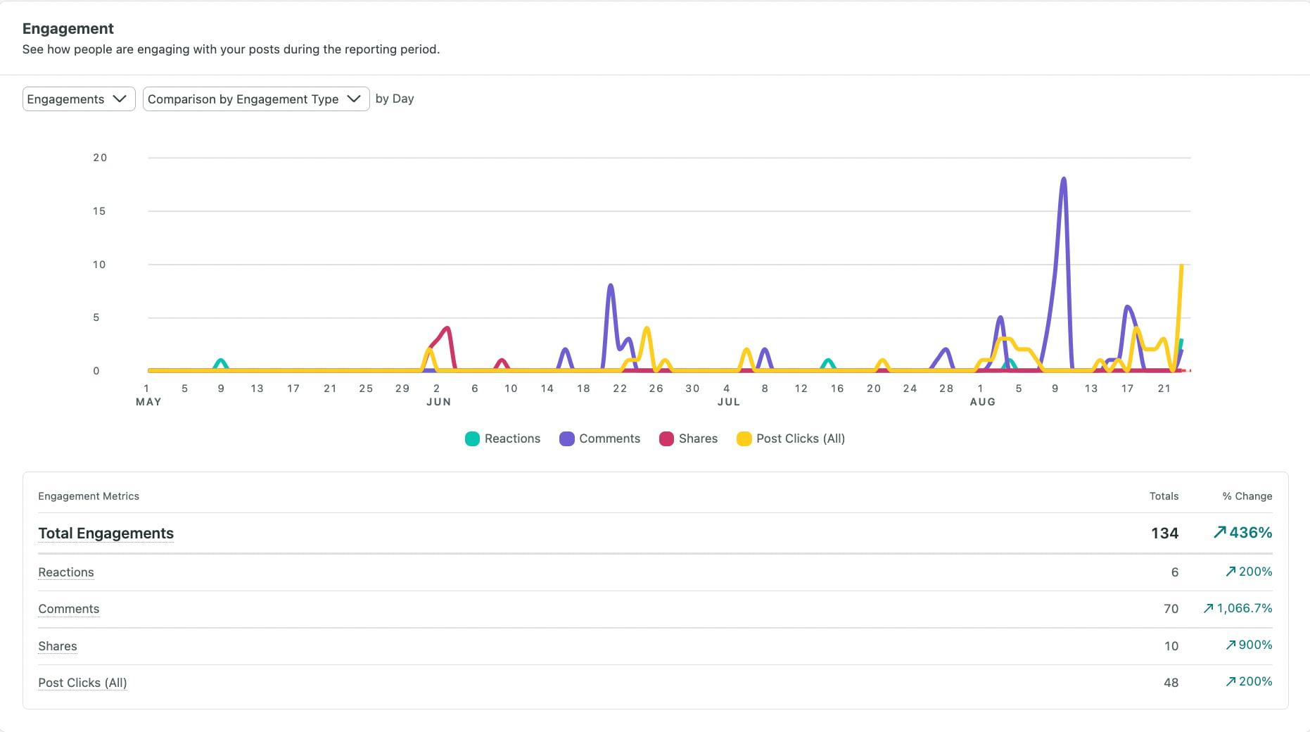This screenshot has width=1310, height=732.
Task: Toggle Shares series in chart legend
Action: (x=688, y=438)
